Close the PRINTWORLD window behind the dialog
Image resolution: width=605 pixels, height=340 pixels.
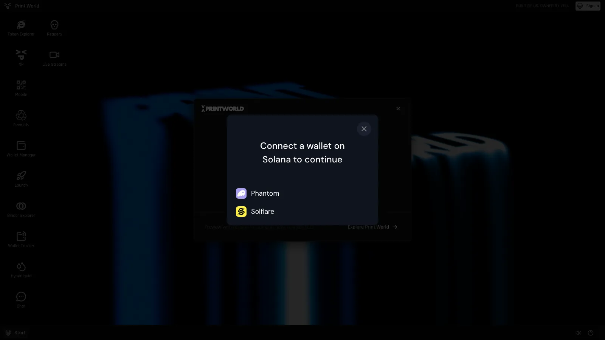coord(398,108)
